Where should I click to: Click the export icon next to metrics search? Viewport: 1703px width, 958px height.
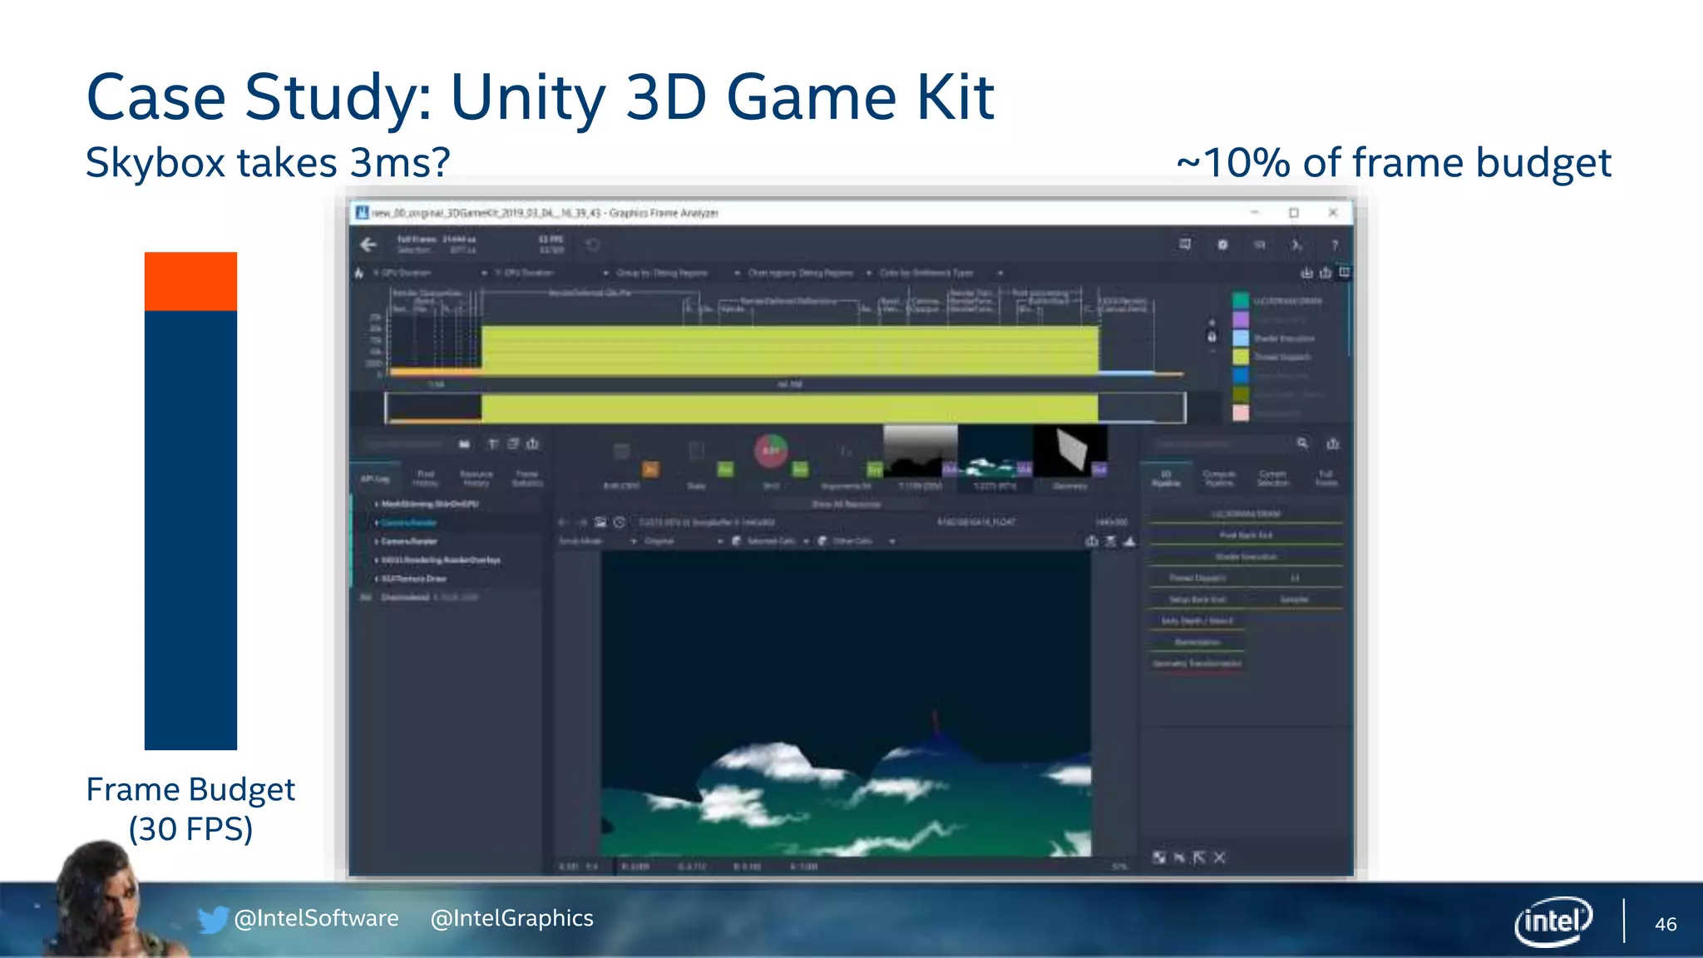point(1333,444)
